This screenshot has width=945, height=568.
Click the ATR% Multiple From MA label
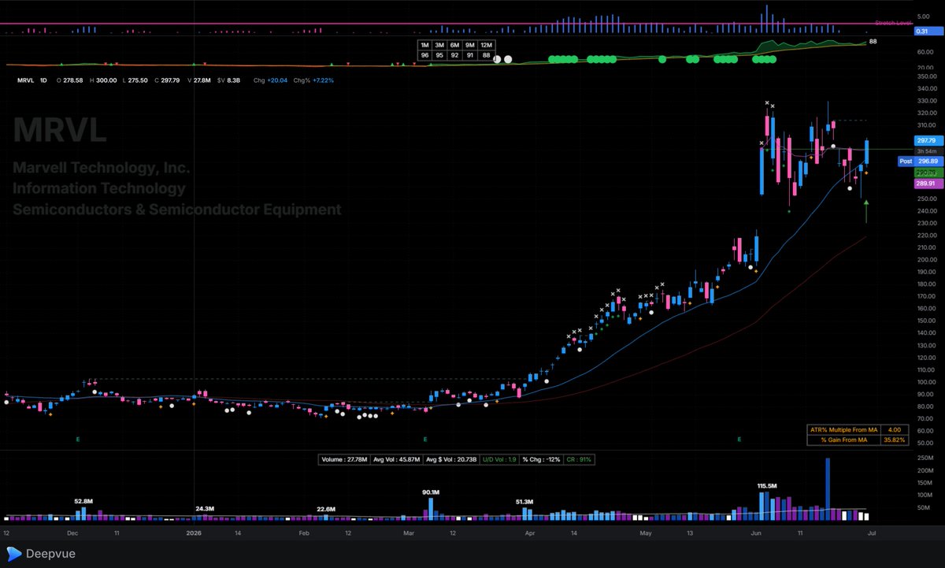click(843, 429)
